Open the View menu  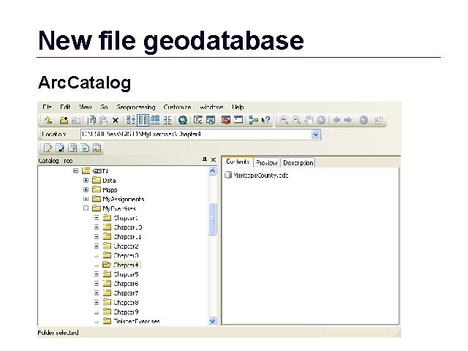tap(86, 107)
